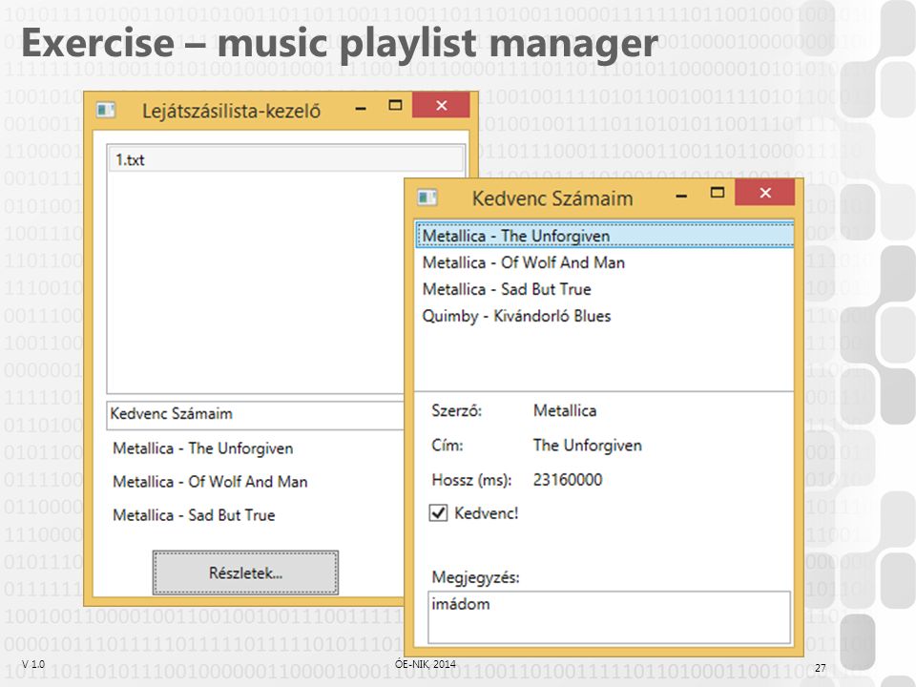Select Metallica - The Unforgiven in left window

click(202, 448)
